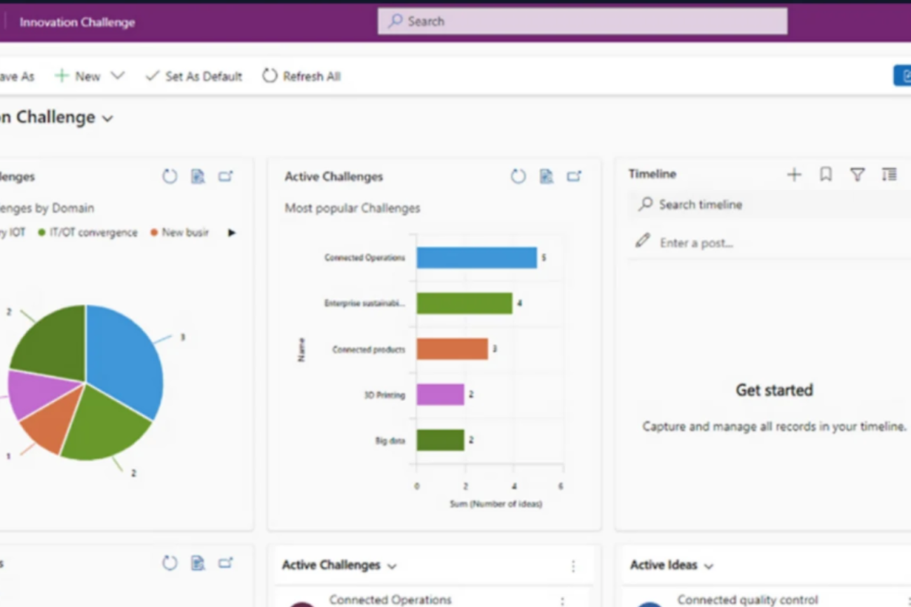Focus the top Search box

[582, 21]
